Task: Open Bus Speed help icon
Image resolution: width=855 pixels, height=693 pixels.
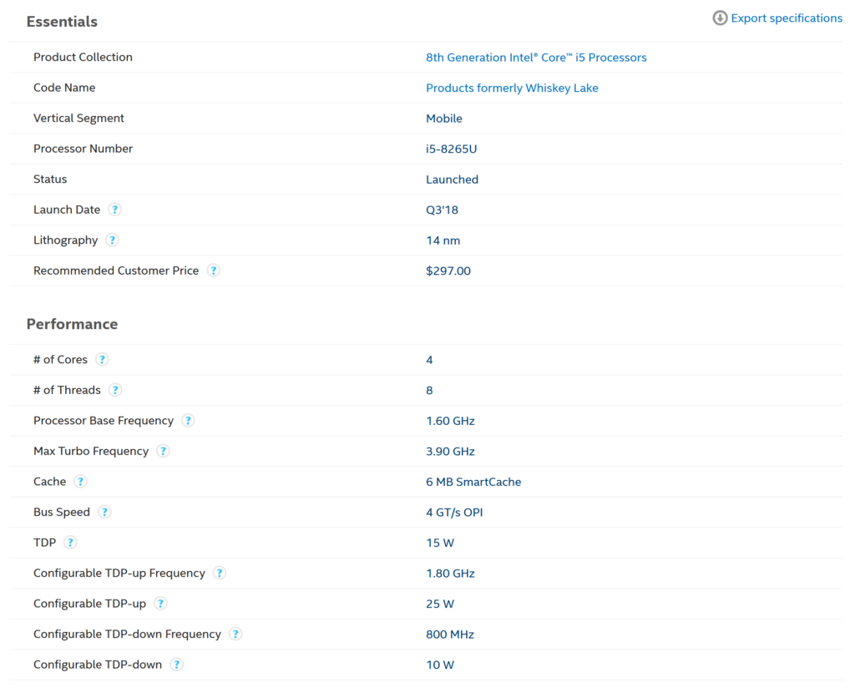Action: pos(104,512)
